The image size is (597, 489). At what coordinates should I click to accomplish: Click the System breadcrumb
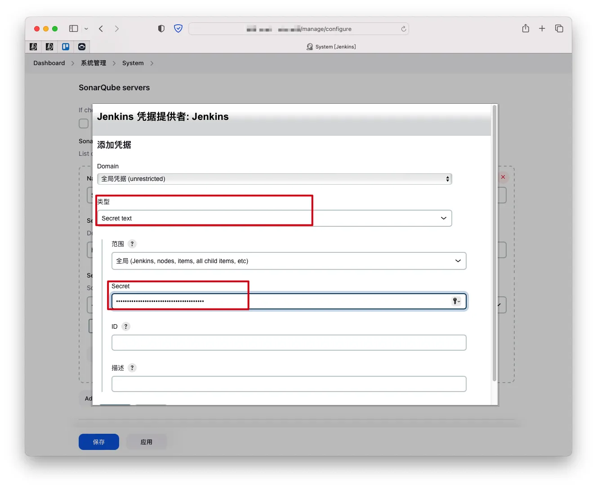tap(133, 63)
